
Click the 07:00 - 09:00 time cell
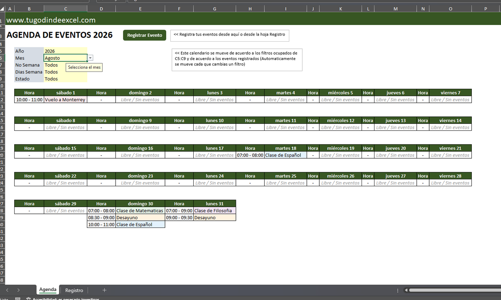tap(179, 210)
